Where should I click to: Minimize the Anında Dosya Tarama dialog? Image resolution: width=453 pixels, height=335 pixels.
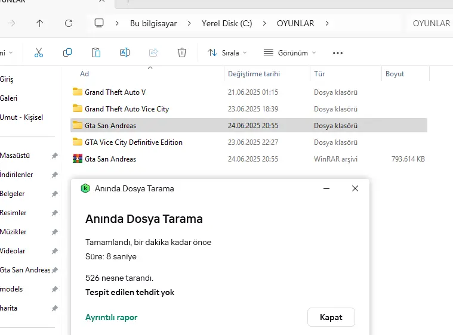(326, 188)
